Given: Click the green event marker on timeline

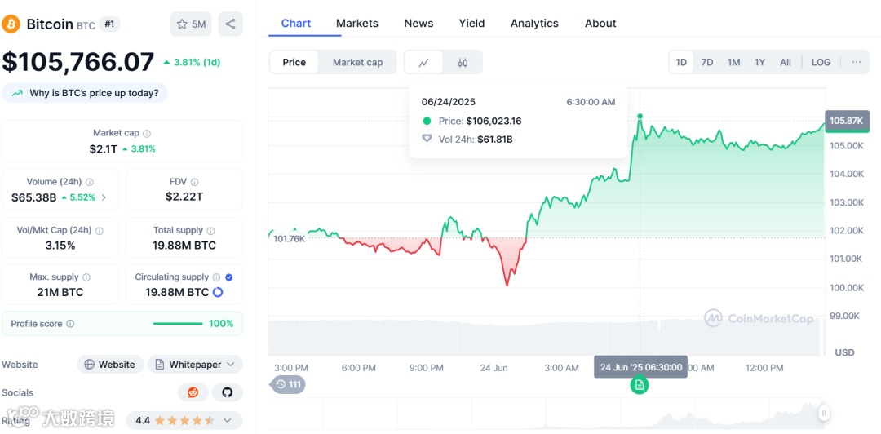Looking at the screenshot, I should click(640, 385).
